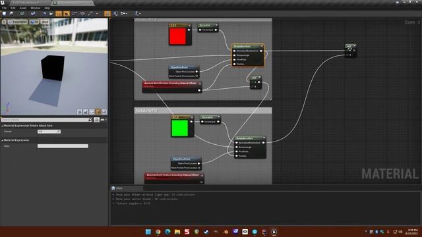Click the Platform Stats toolbar icon
Image resolution: width=422 pixels, height=237 pixels.
(115, 13)
